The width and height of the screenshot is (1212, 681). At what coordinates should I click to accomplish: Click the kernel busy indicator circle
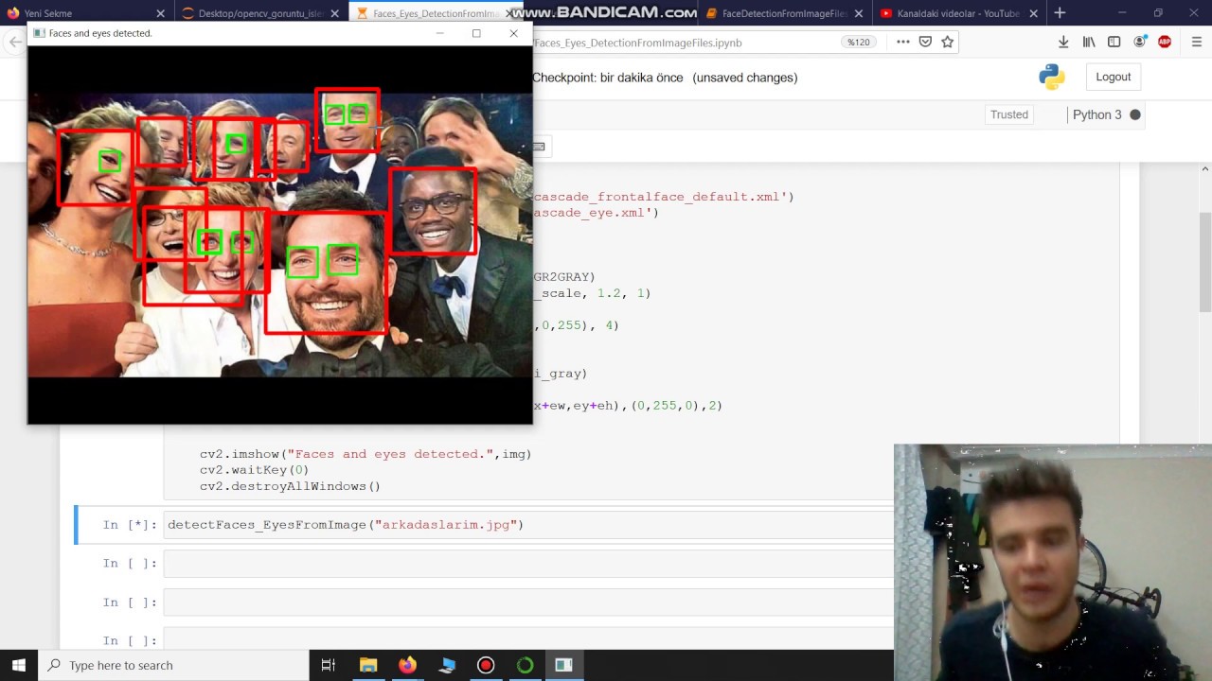coord(1135,114)
